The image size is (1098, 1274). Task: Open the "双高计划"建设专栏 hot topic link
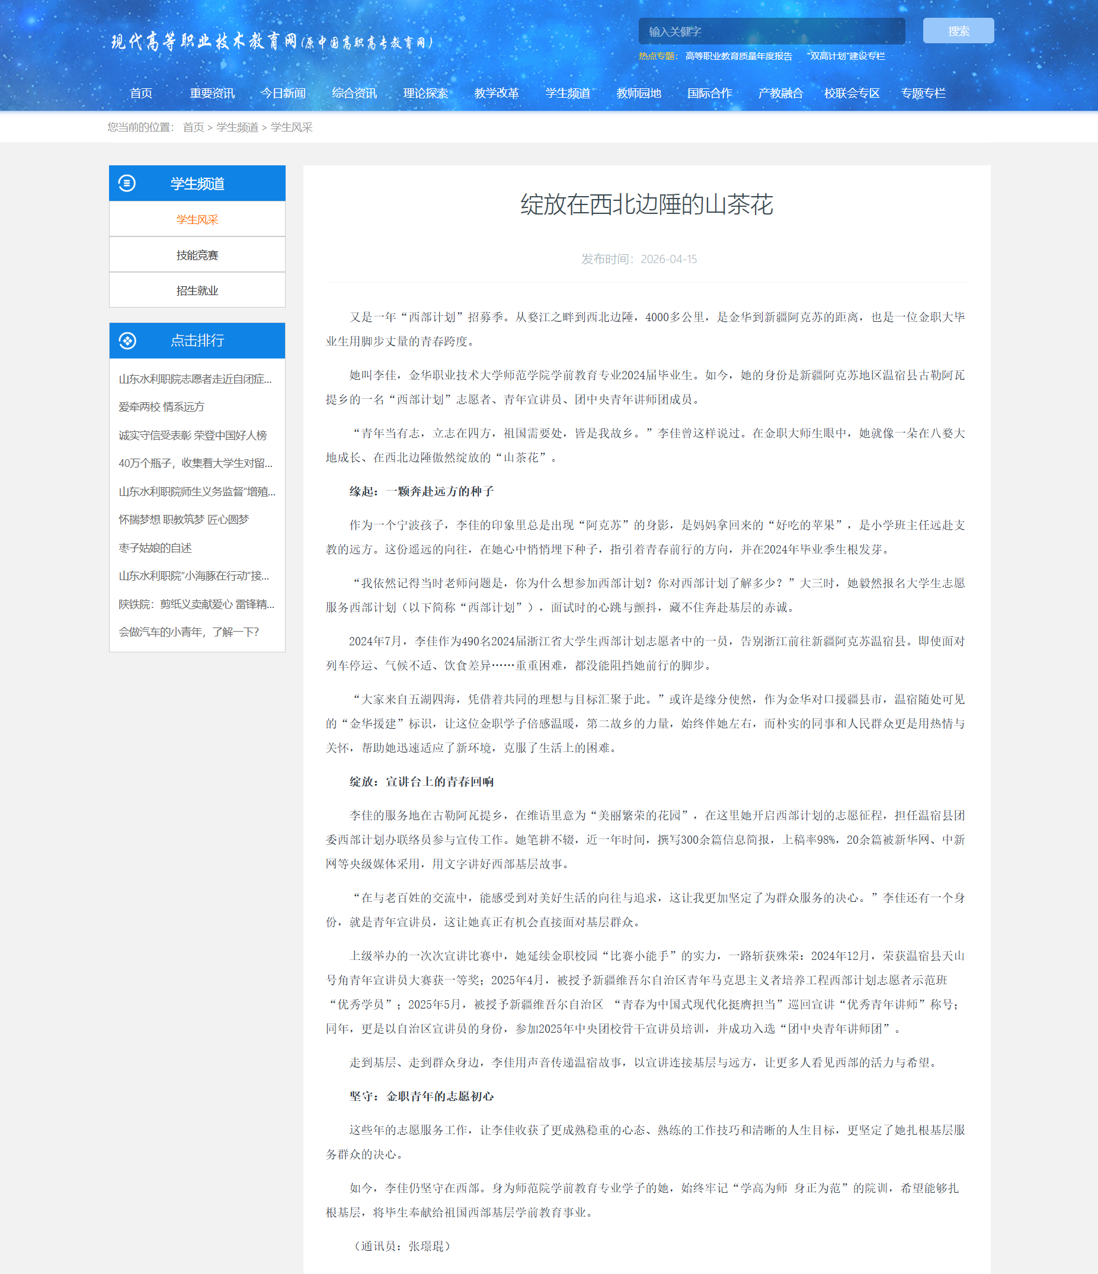click(x=846, y=56)
